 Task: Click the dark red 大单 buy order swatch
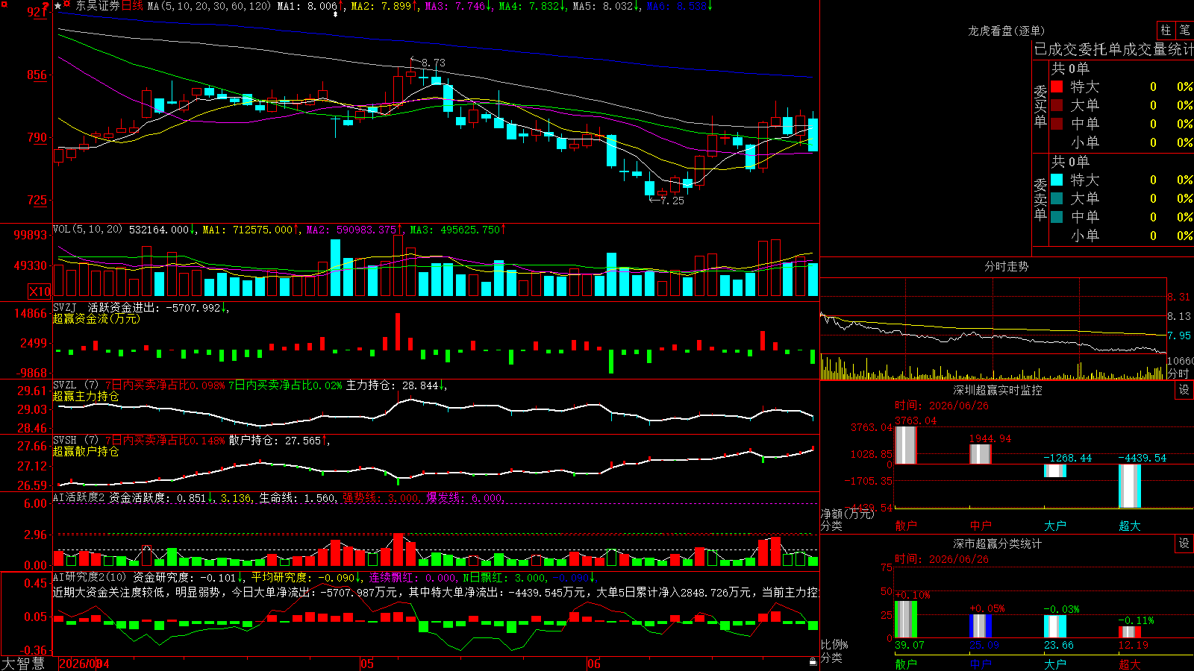(1057, 105)
